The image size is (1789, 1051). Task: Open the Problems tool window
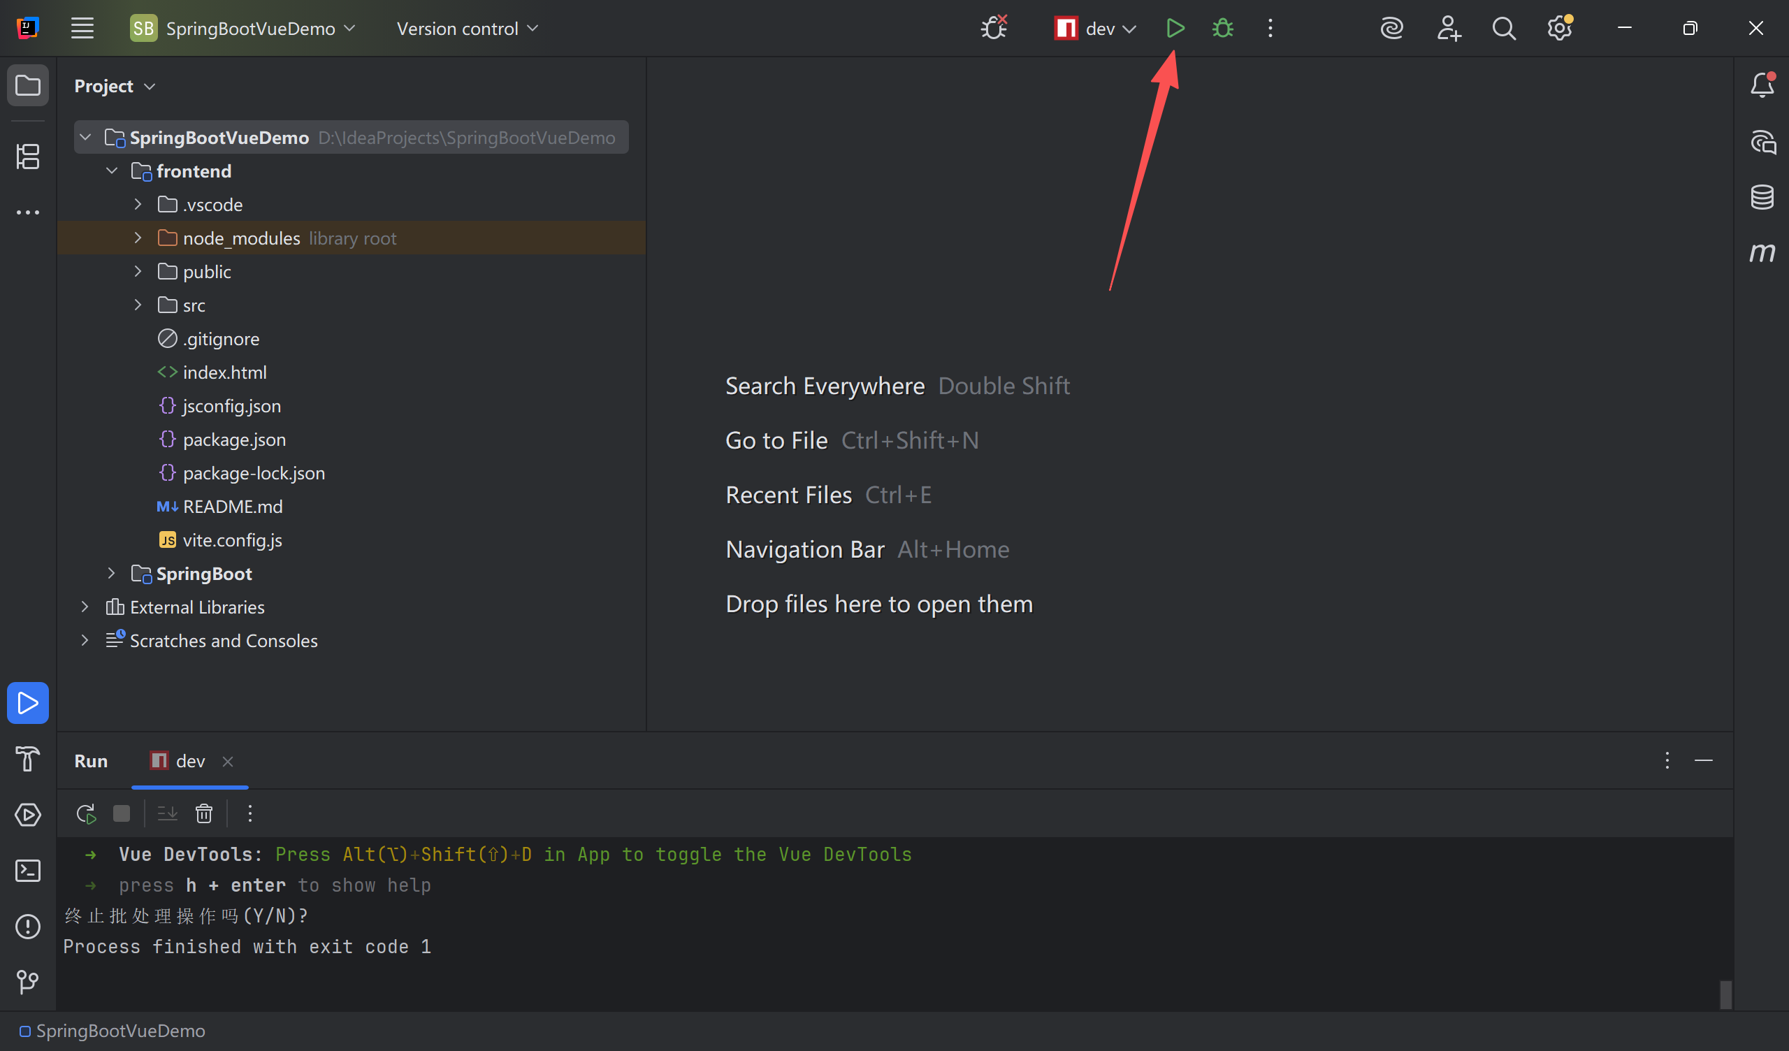[x=28, y=926]
